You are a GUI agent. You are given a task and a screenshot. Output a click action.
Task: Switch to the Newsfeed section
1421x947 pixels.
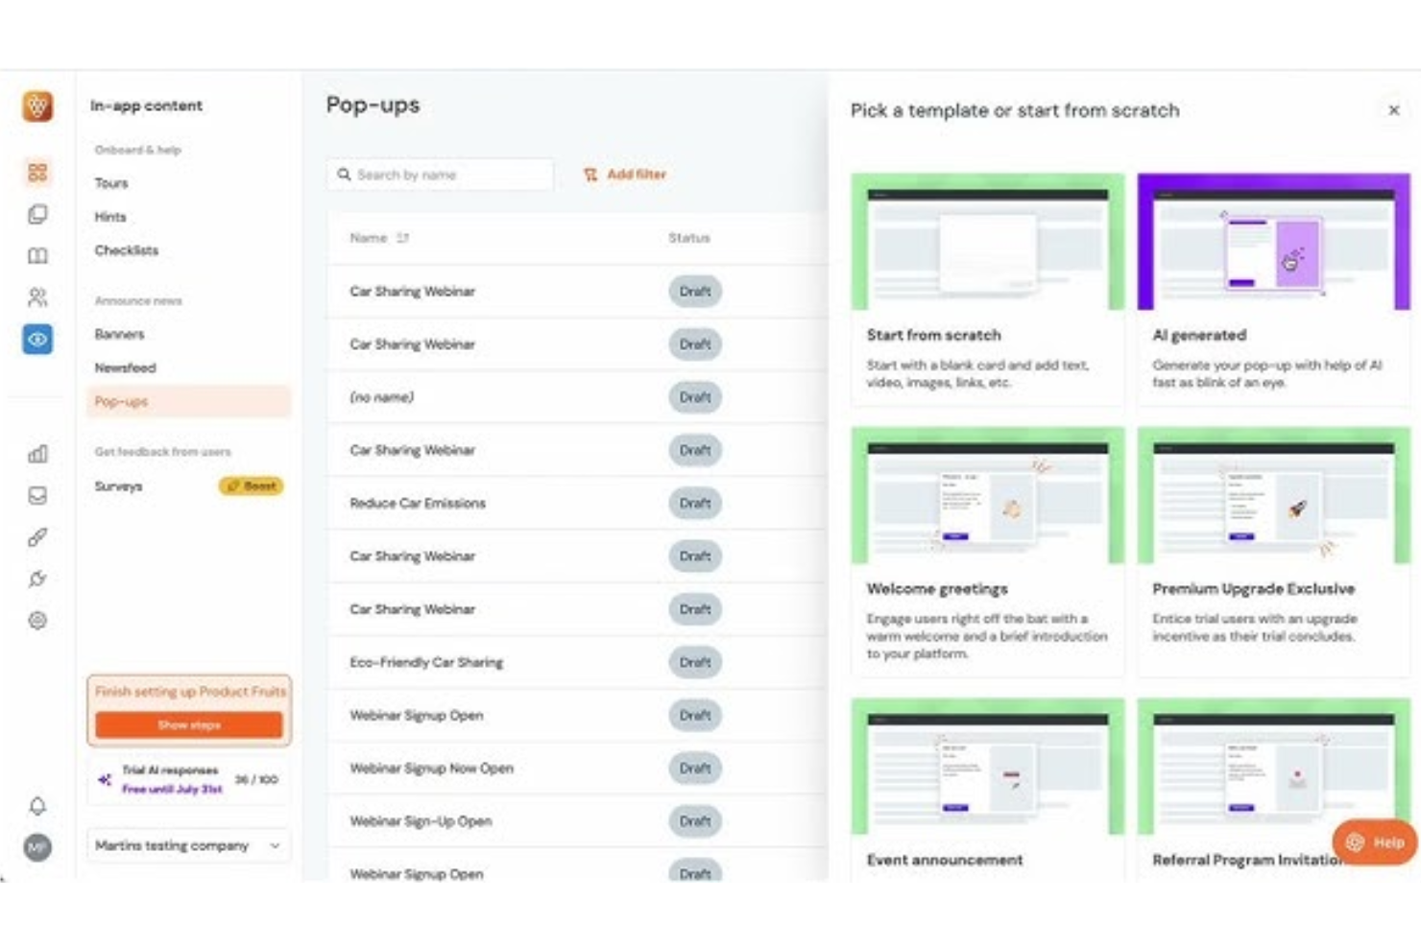[124, 367]
